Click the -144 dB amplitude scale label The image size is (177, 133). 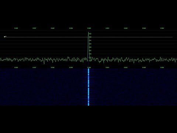(x=90, y=57)
